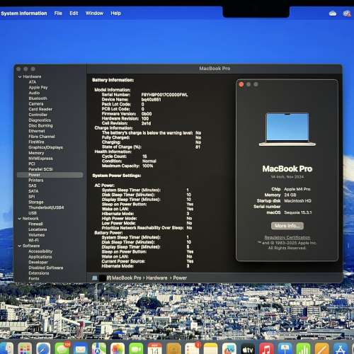This screenshot has height=354, width=354.
Task: Click the battery Serial Number value
Action: 164,95
